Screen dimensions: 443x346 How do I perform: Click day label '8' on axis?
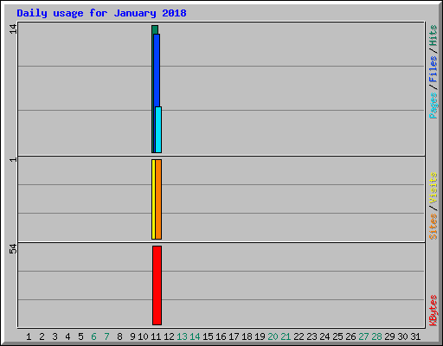(x=119, y=336)
